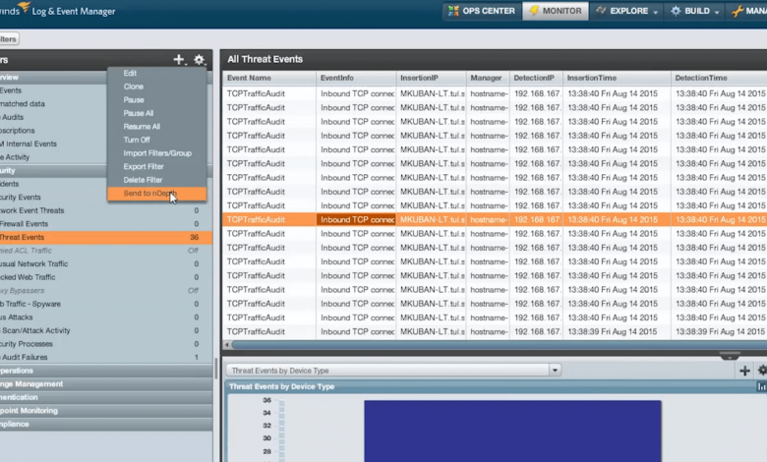767x462 pixels.
Task: Click Pause All in the filter menu
Action: click(139, 113)
